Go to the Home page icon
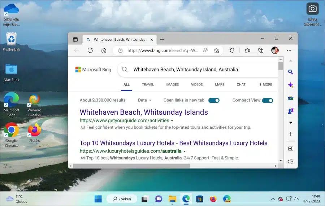The image size is (325, 206). tap(104, 50)
